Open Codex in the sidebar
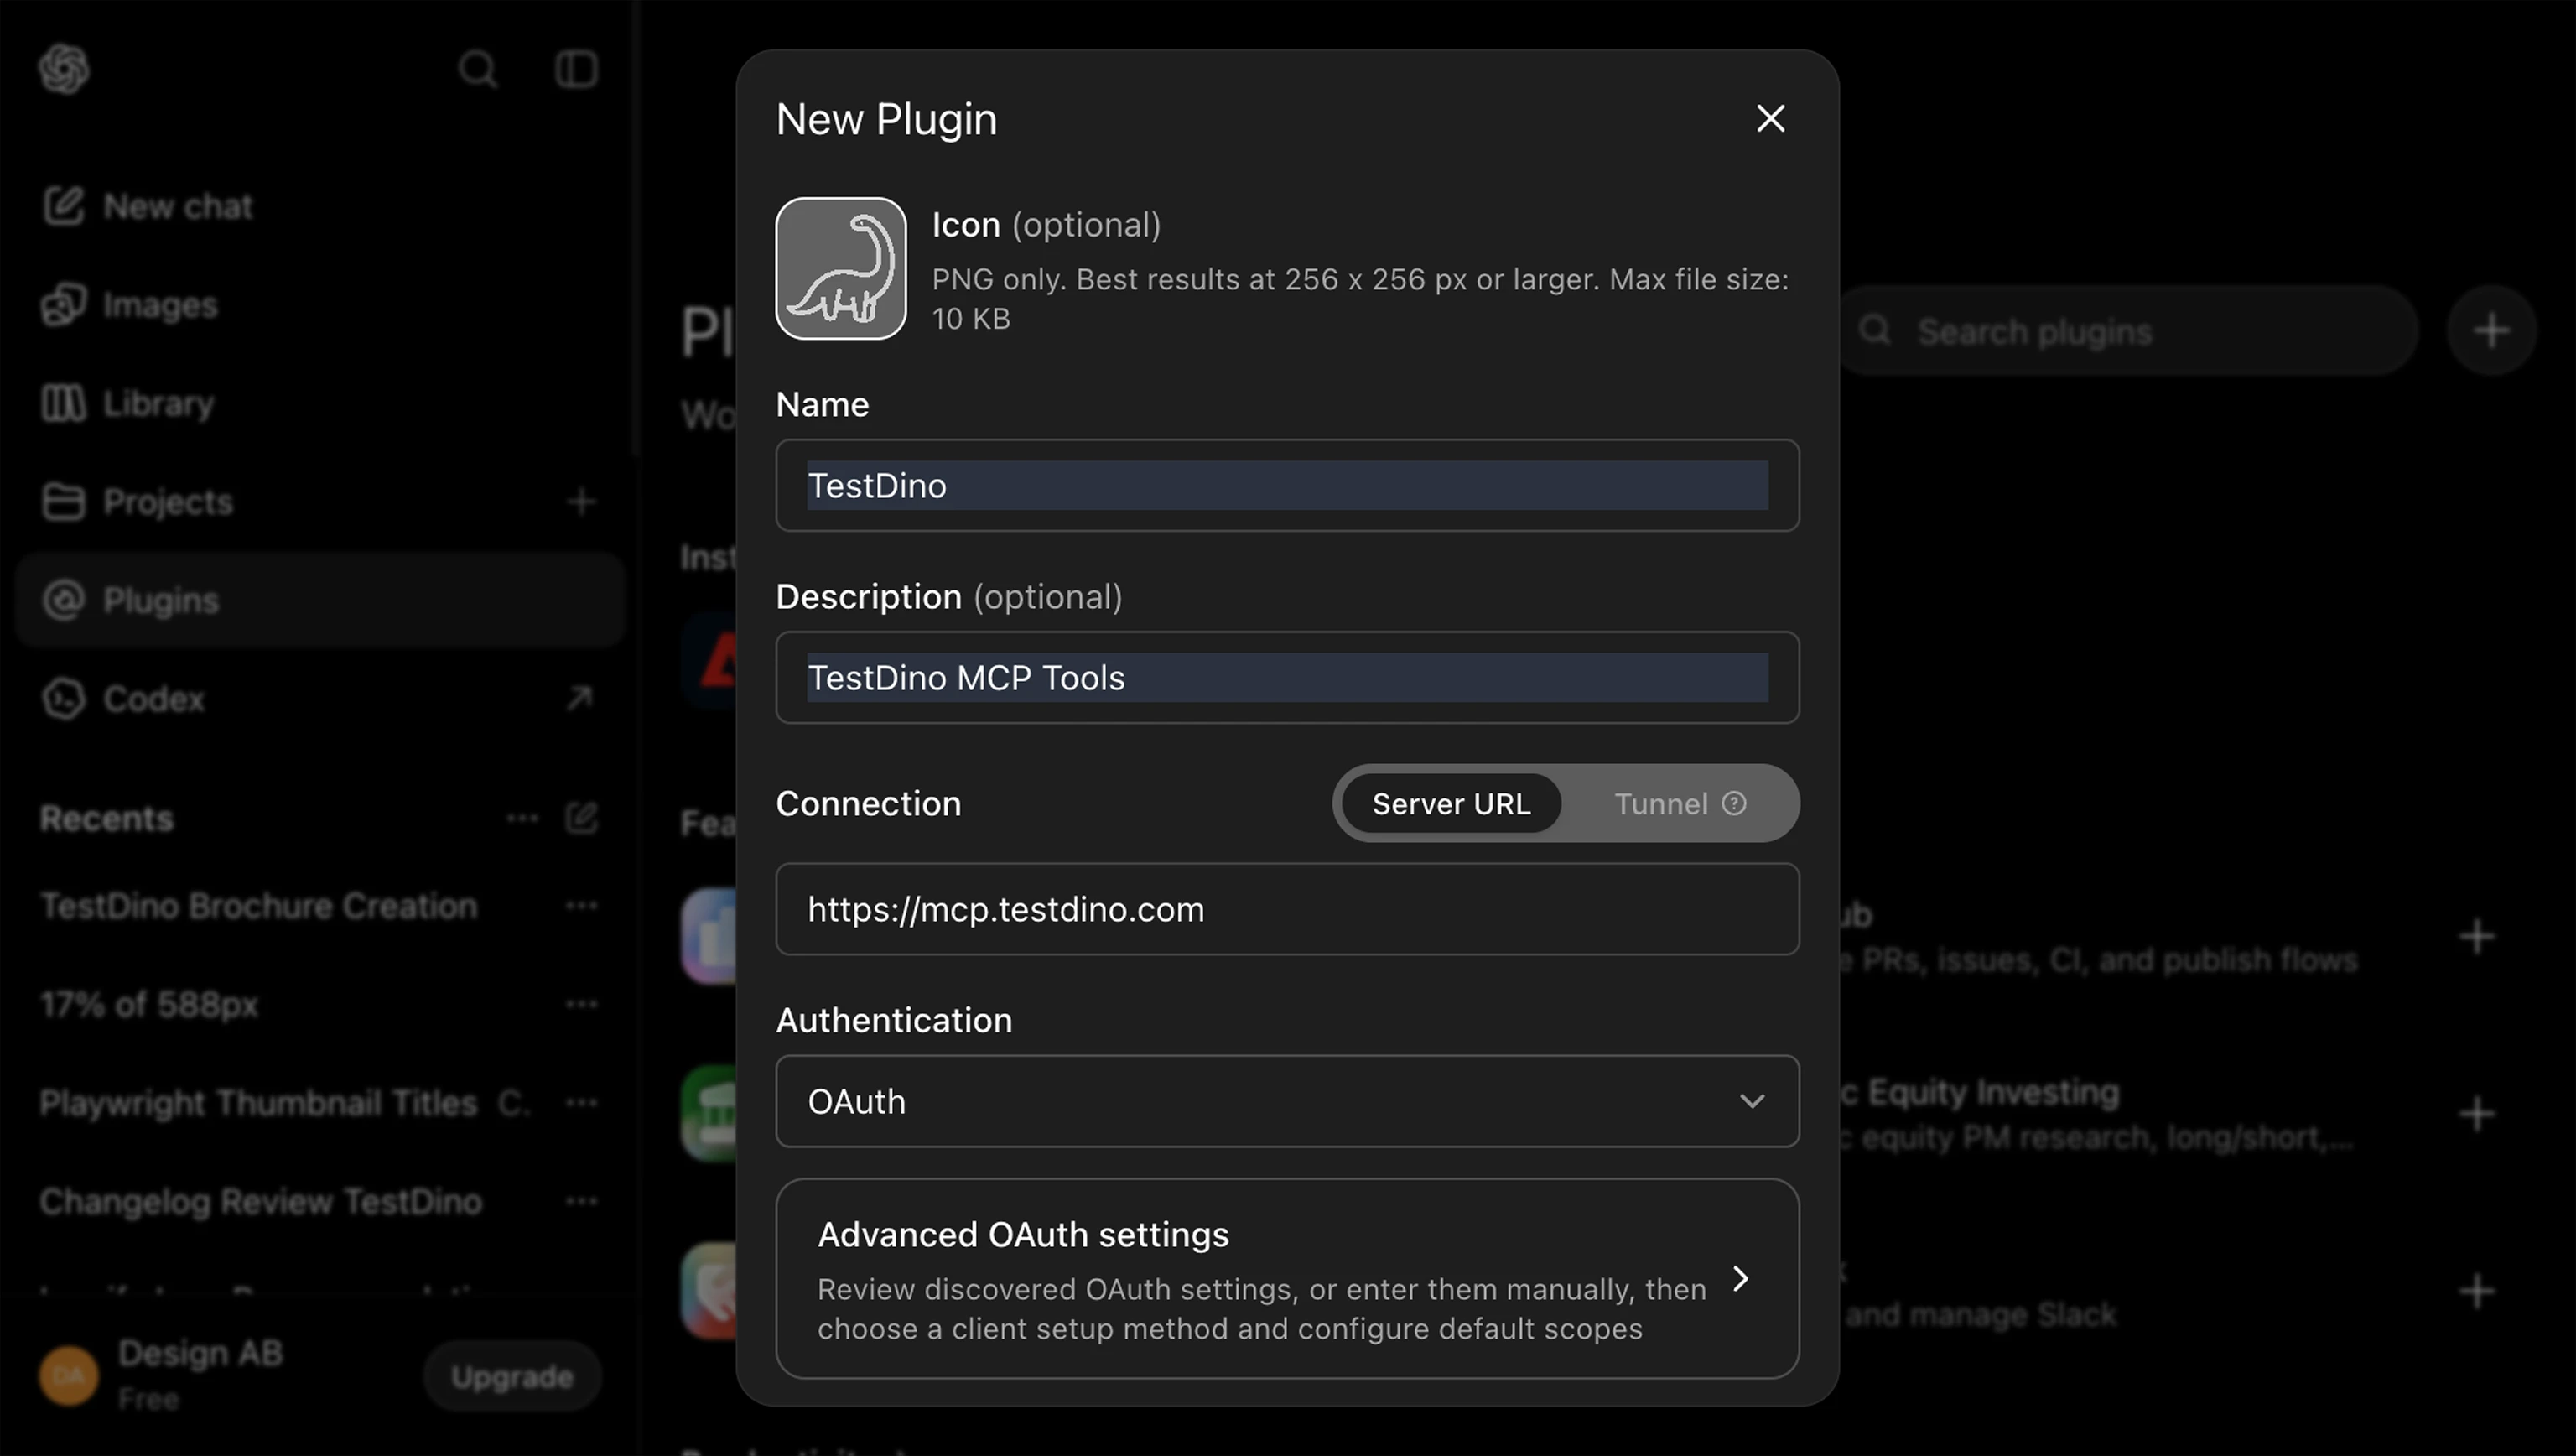 pos(320,698)
